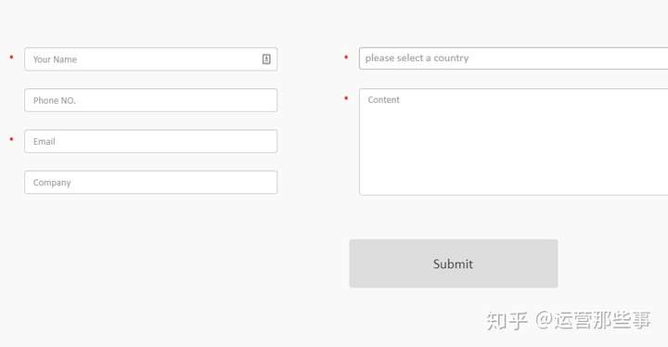Click the red asterisk beside Content
668x347 pixels.
click(346, 98)
